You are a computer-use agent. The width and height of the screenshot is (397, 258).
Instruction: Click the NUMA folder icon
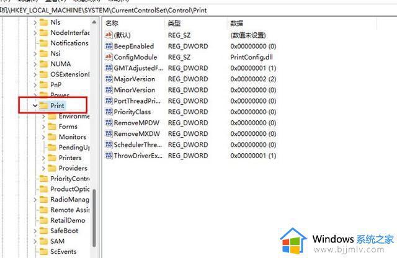(43, 64)
